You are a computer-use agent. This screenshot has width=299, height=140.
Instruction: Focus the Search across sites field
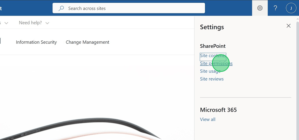click(x=133, y=8)
